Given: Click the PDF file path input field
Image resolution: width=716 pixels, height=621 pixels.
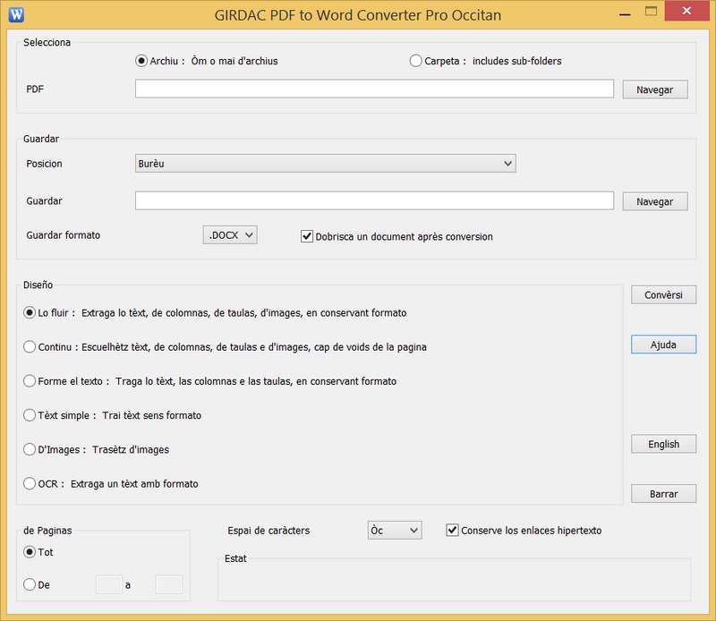Looking at the screenshot, I should point(374,89).
